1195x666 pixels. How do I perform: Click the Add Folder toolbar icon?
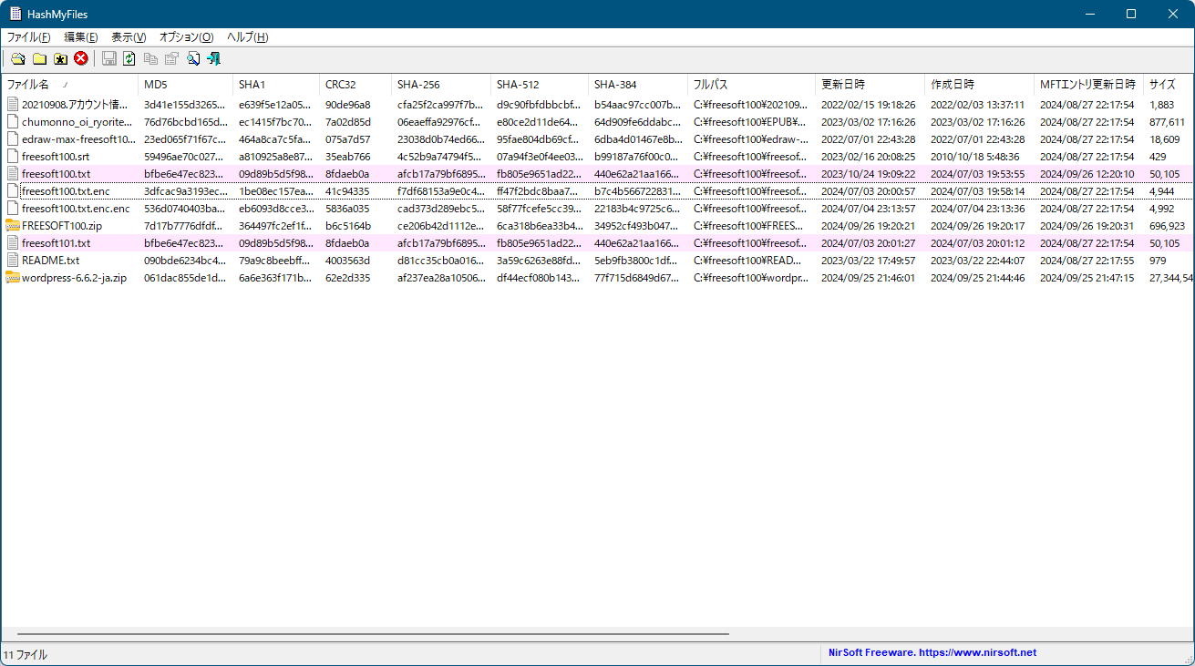39,59
